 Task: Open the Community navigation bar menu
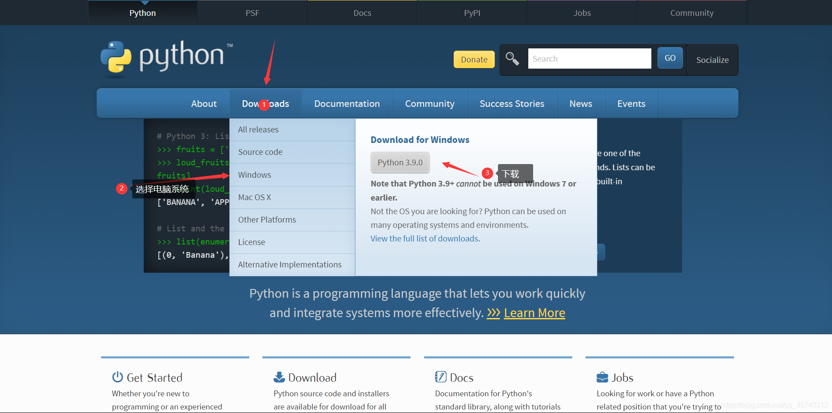pos(429,103)
